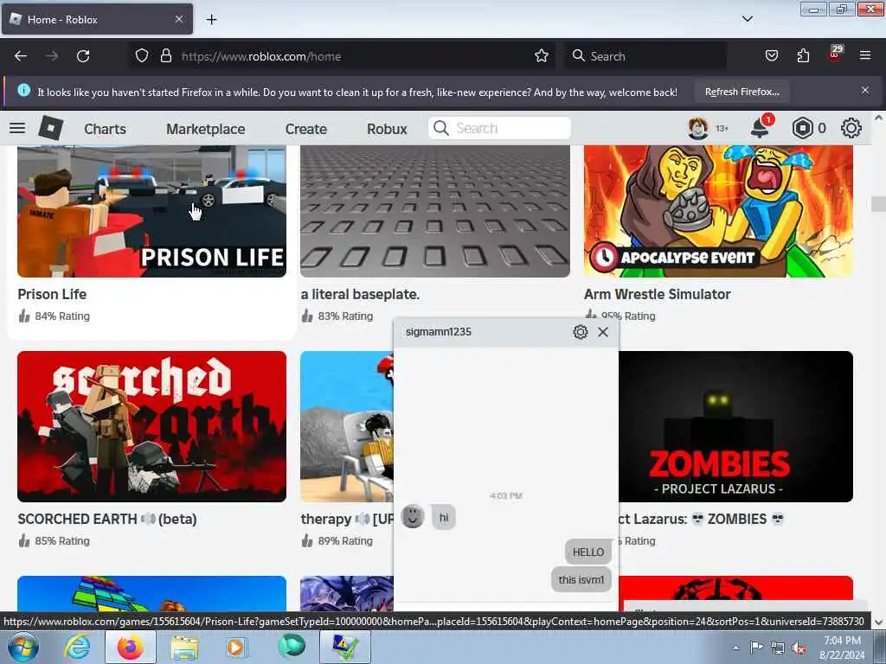
Task: Open the Marketplace page
Action: [x=206, y=129]
